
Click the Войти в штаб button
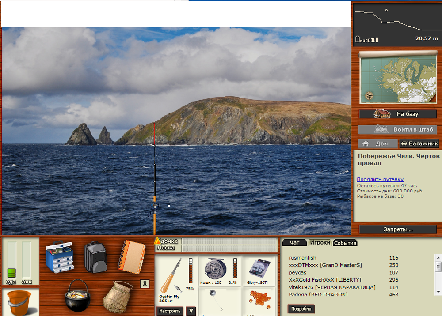398,129
